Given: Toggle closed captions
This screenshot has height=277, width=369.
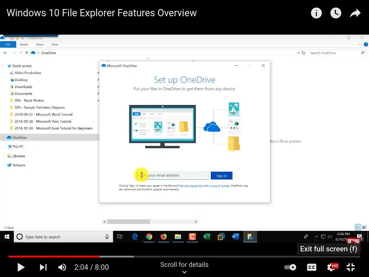Looking at the screenshot, I should coord(312,267).
